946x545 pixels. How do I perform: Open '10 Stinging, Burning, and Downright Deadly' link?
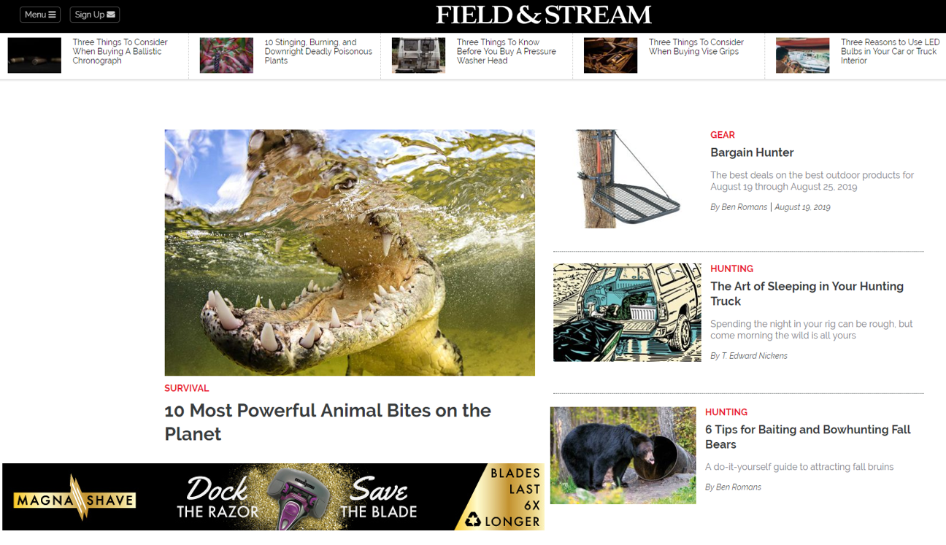click(x=318, y=52)
